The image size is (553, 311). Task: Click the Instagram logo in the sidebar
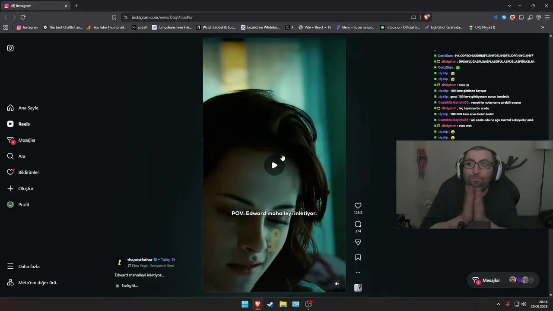(10, 48)
